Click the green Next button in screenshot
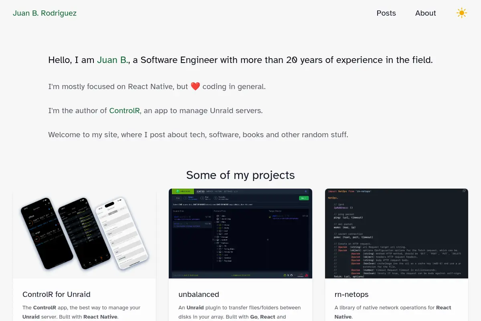 pos(304,198)
